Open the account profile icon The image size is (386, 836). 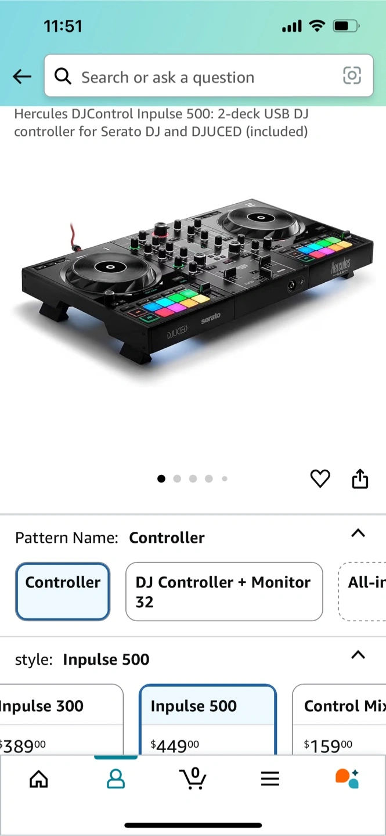tap(116, 779)
